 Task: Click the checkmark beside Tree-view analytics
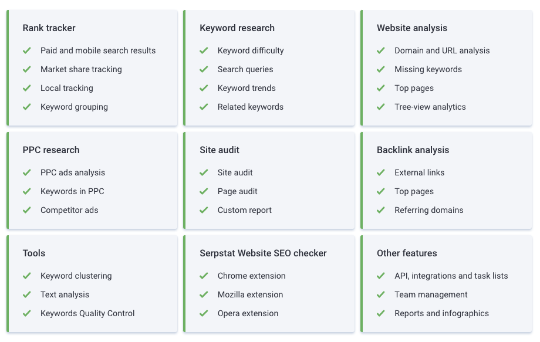point(381,107)
